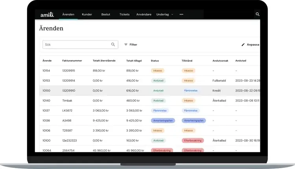Open the Tickets tab
Viewport: 295px width, 169px height.
pos(124,14)
